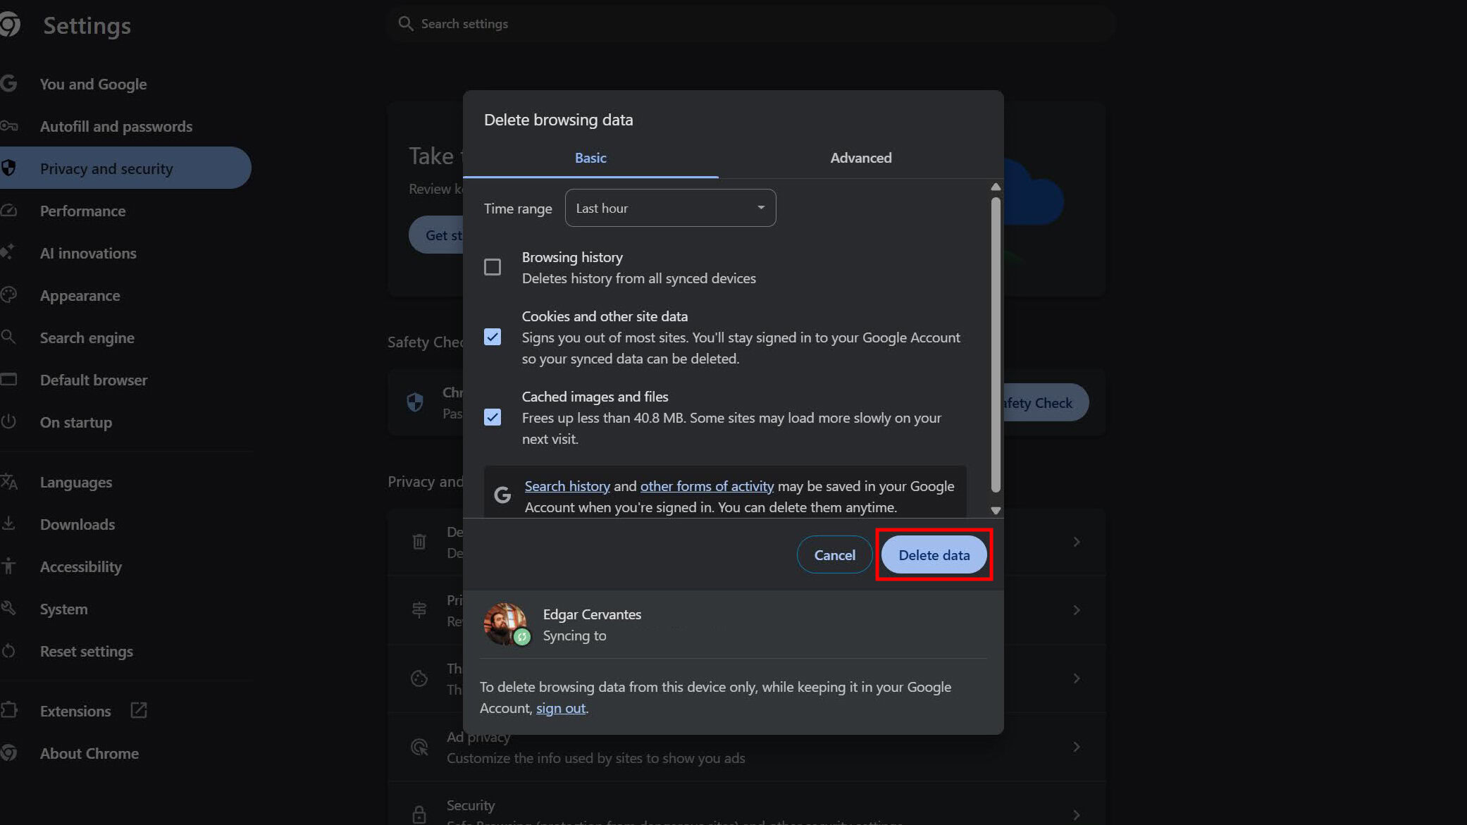1467x825 pixels.
Task: Click the search magnifier icon in settings bar
Action: coord(405,24)
